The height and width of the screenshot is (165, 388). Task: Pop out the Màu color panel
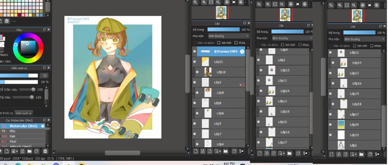pos(44,29)
